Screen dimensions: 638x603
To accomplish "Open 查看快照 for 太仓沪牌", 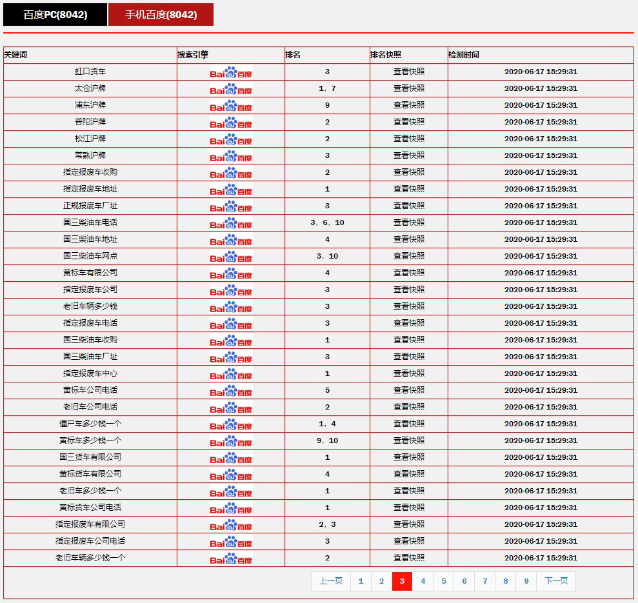I will 409,88.
